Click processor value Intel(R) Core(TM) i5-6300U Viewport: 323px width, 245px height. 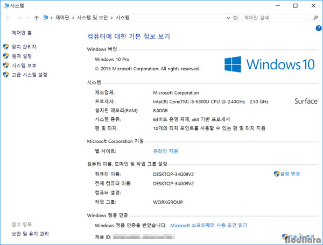(210, 102)
